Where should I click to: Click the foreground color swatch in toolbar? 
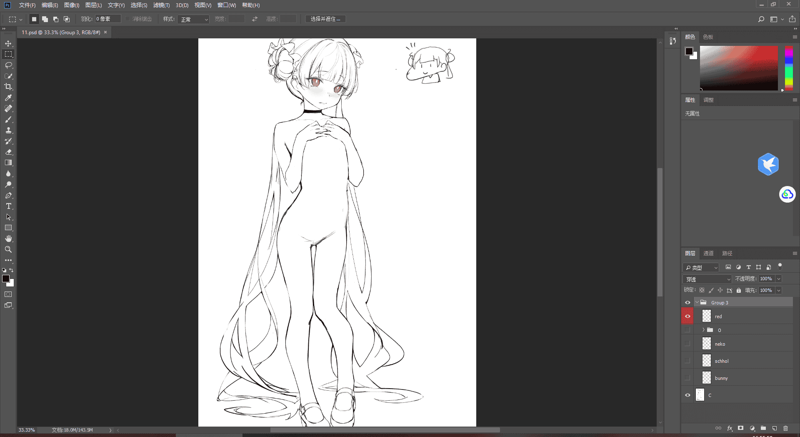(6, 279)
